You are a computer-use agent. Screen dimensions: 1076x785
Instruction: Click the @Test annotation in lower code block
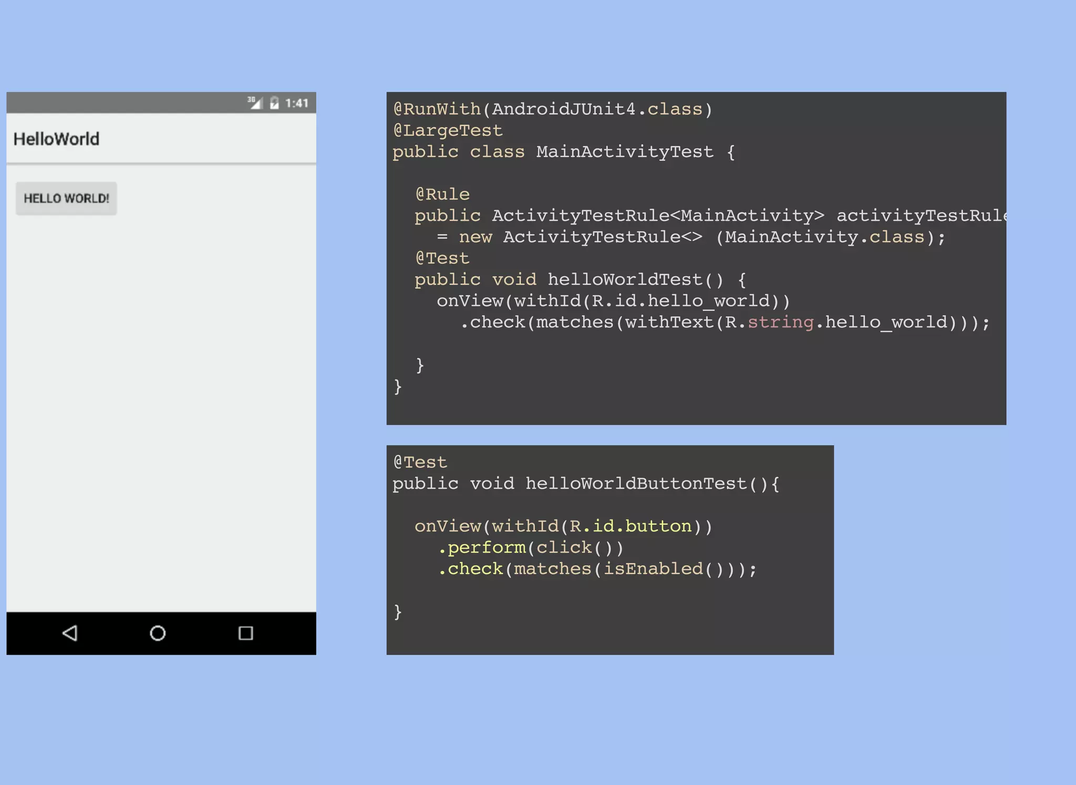pos(420,462)
